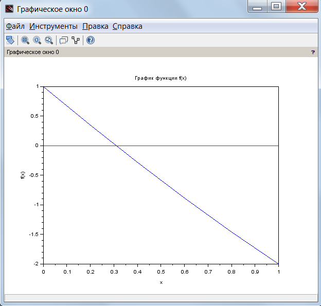Open the Правка menu
Image resolution: width=321 pixels, height=306 pixels.
(95, 26)
